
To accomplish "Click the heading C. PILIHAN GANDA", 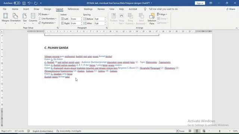I will [56, 48].
